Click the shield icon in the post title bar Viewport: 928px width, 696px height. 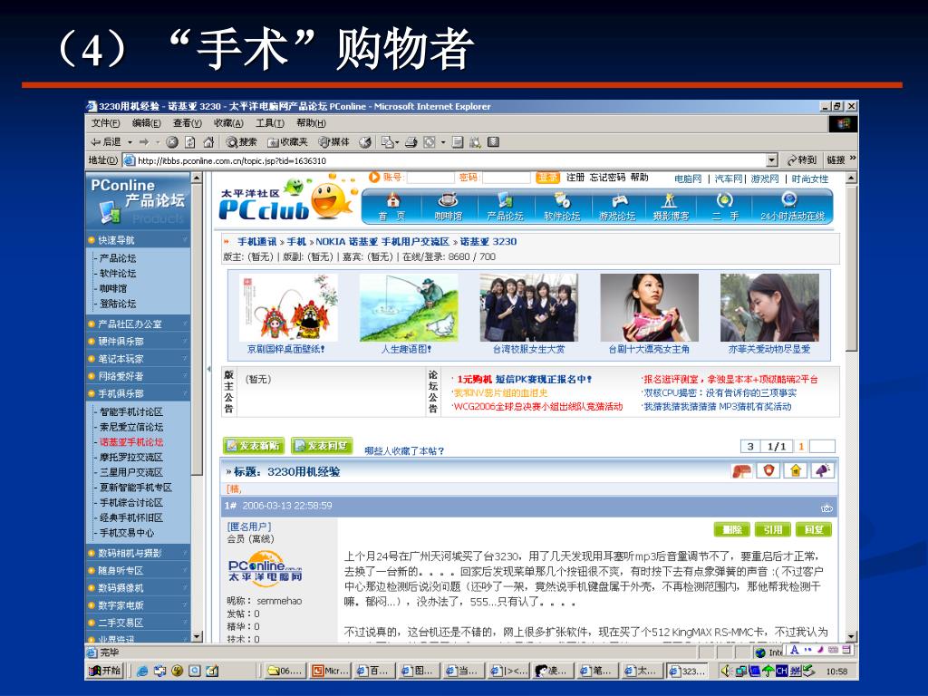(768, 470)
